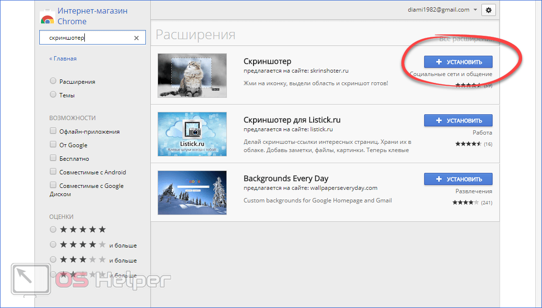Open the Backgrounds Every Day title
This screenshot has height=308, width=542.
(286, 179)
